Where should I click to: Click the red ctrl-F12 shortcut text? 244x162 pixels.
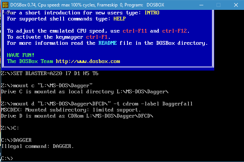[x=174, y=31]
